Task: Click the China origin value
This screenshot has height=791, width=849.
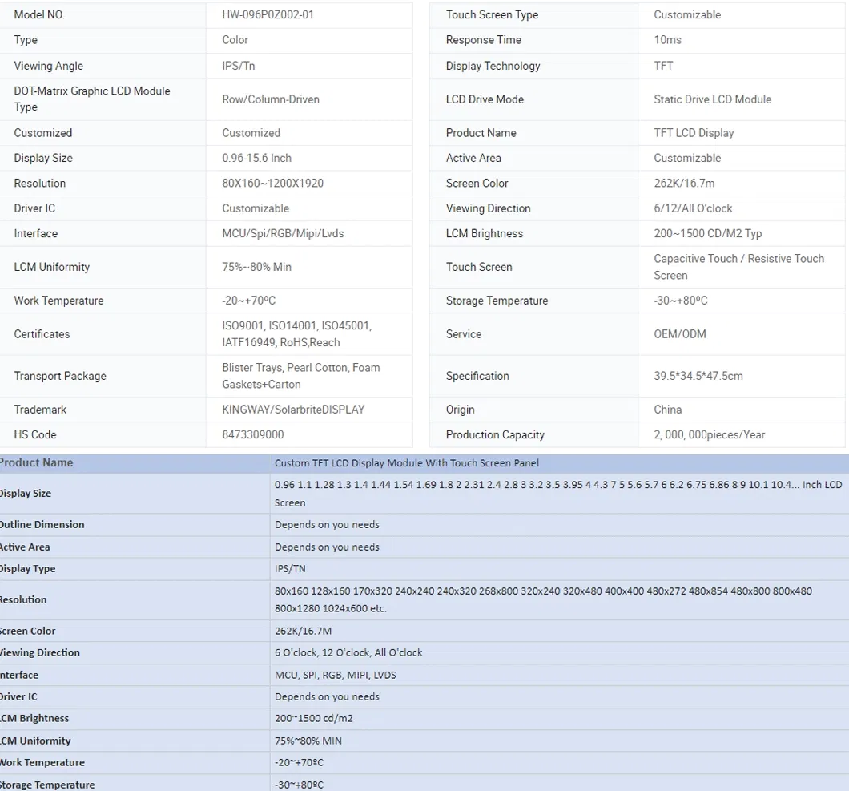Action: tap(668, 410)
